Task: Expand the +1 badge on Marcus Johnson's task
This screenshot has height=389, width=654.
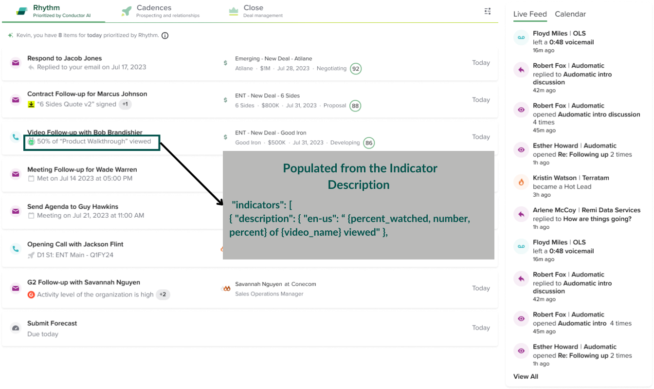Action: tap(125, 104)
